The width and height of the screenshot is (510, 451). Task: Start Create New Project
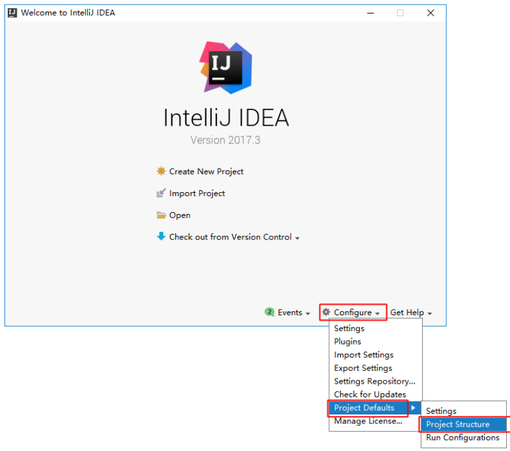click(x=206, y=172)
